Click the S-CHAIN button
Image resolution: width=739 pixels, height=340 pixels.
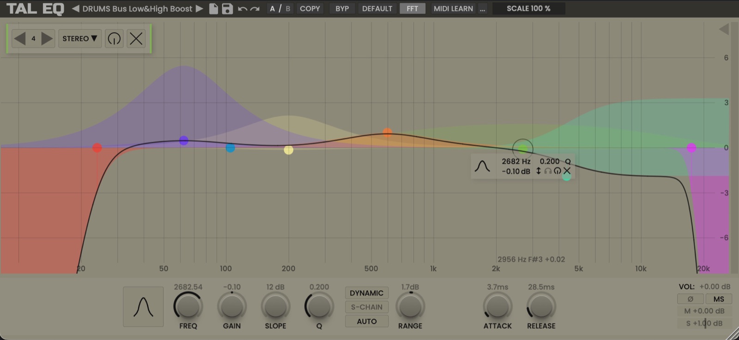click(x=367, y=307)
